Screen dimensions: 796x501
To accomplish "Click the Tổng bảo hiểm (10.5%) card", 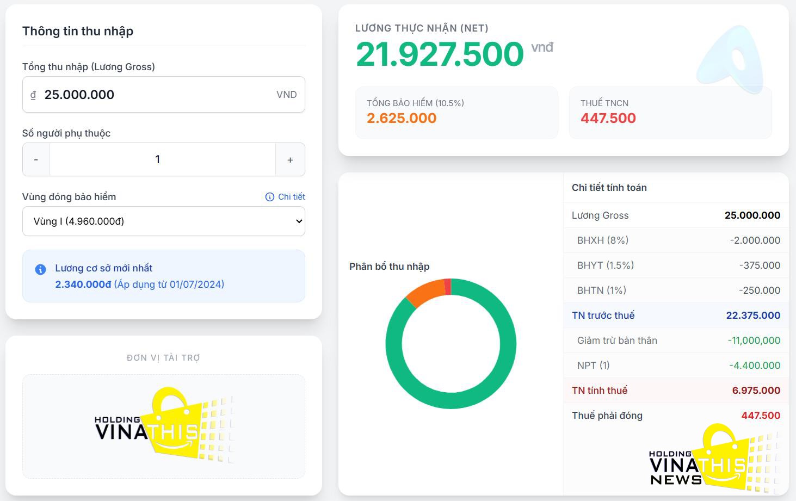I will 456,112.
